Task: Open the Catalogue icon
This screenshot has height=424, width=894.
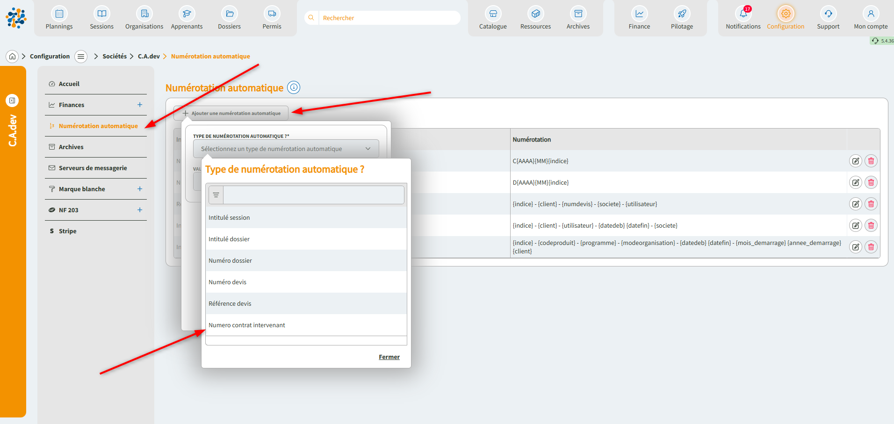Action: [493, 14]
